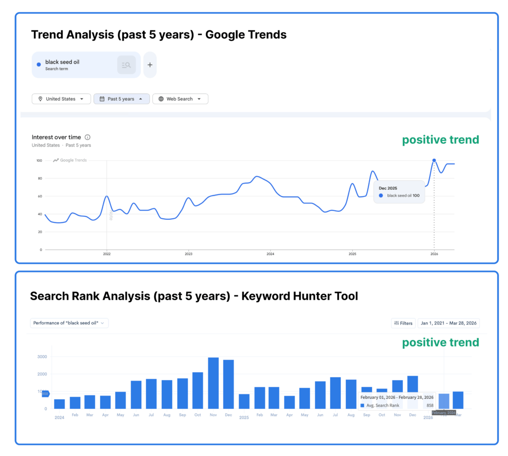Open the Filters menu in Keyword Hunter

pyautogui.click(x=403, y=323)
